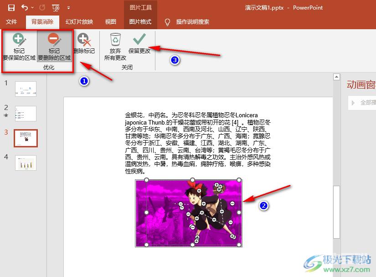376x277 pixels.
Task: Undo the last action
Action: (x=25, y=8)
